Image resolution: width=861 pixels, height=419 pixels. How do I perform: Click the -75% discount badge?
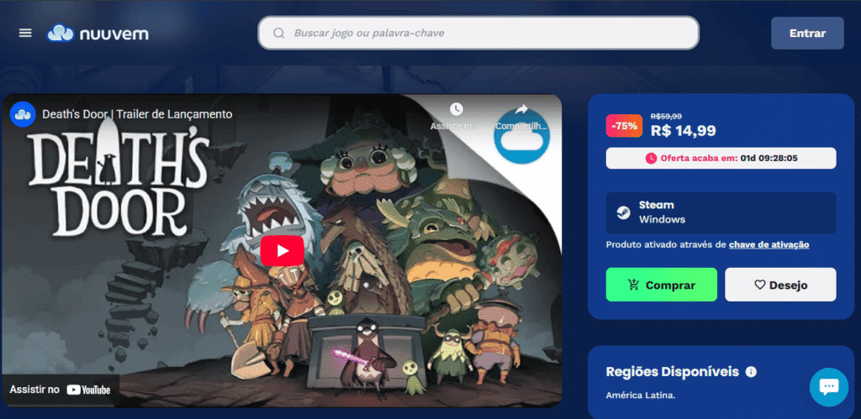(625, 125)
